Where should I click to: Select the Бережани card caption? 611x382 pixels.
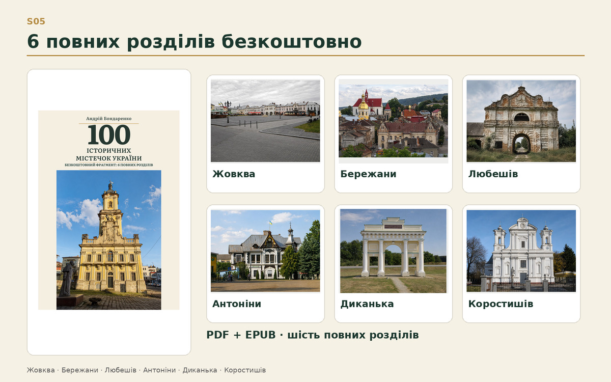tap(368, 174)
